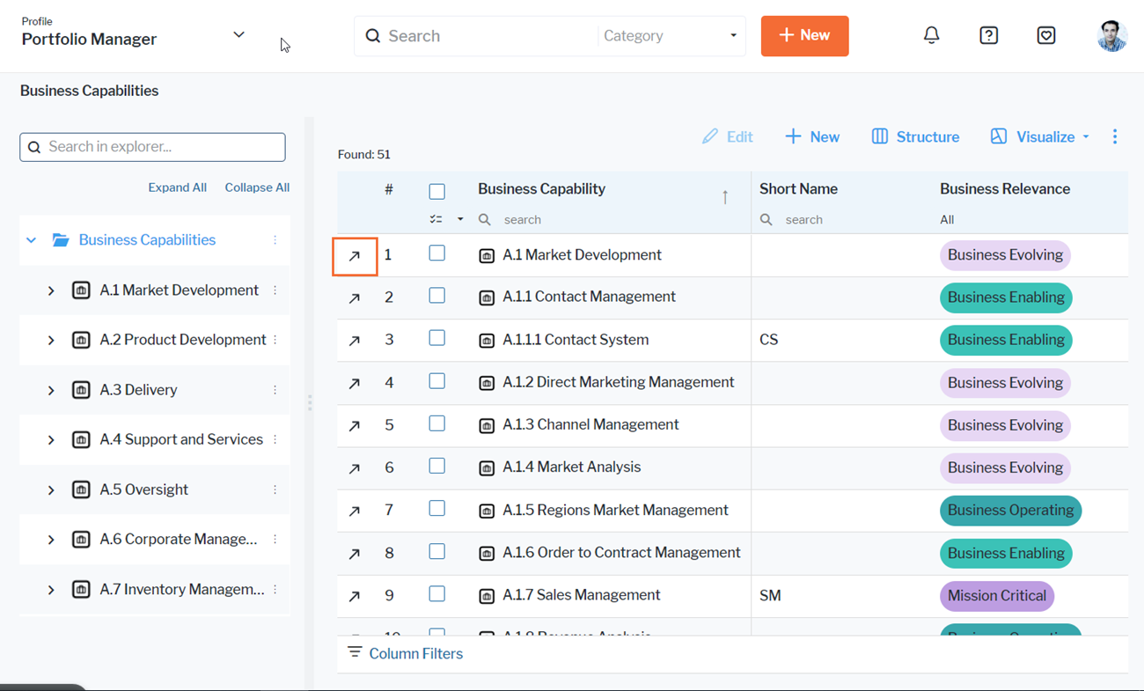The height and width of the screenshot is (691, 1144).
Task: Tick the checkbox for A.1.1 Contact Management
Action: [436, 296]
